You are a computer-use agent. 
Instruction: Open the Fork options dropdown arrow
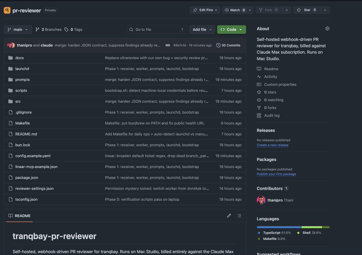pyautogui.click(x=287, y=10)
